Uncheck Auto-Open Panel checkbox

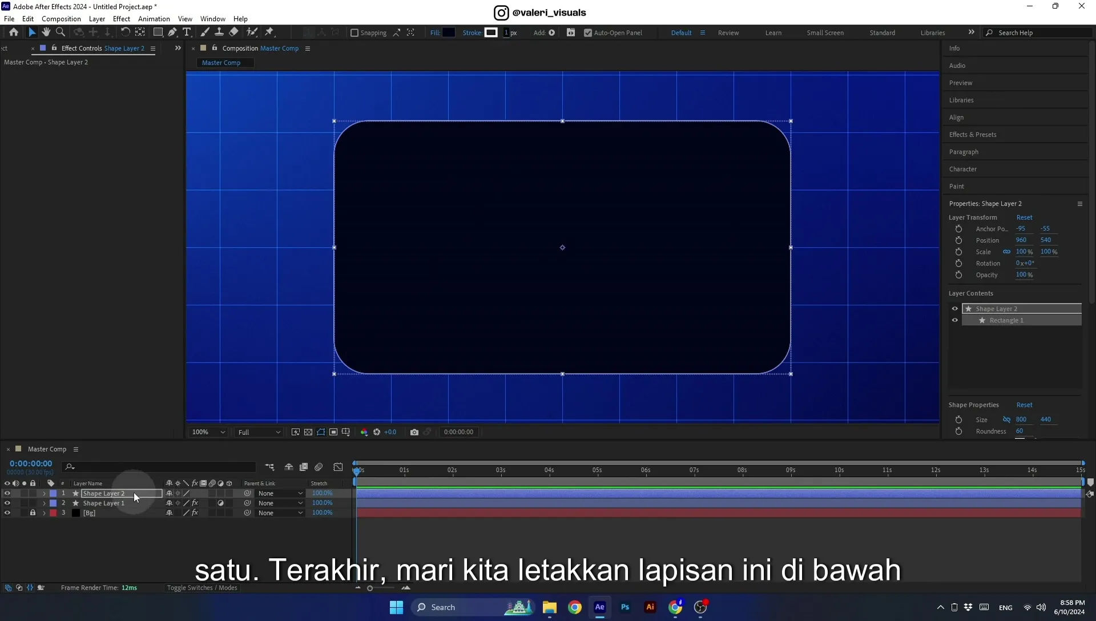[588, 33]
